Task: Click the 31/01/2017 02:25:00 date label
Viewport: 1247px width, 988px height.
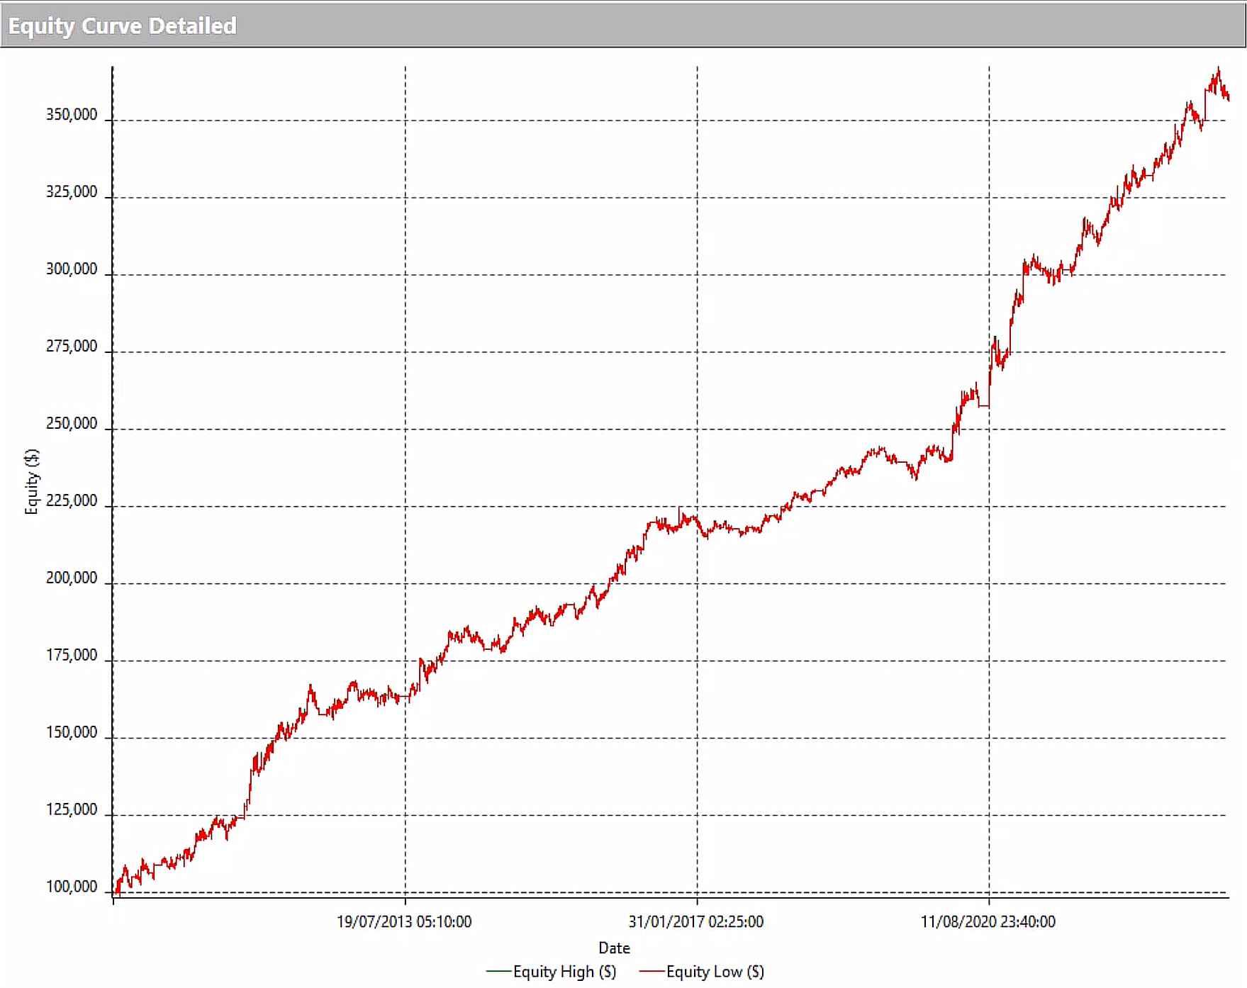Action: click(x=695, y=921)
